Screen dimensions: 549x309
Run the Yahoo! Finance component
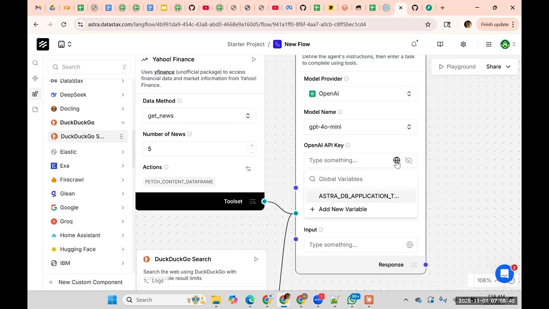pos(254,59)
